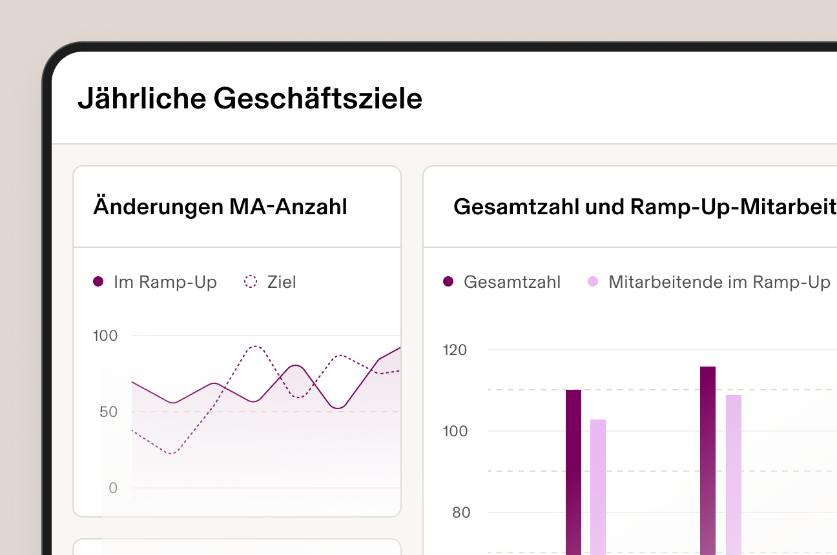The image size is (837, 555).
Task: Click the dotted 'Ziel' legend circle icon
Action: 251,281
